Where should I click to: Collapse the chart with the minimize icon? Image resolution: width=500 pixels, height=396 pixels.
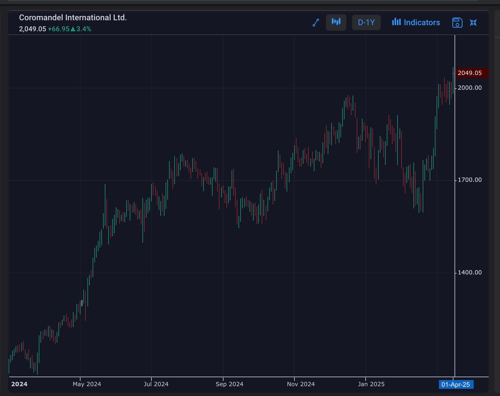473,23
